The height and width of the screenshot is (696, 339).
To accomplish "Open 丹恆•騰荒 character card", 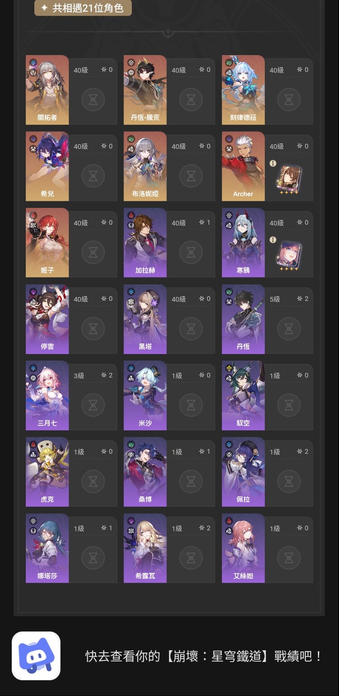I will click(x=169, y=90).
